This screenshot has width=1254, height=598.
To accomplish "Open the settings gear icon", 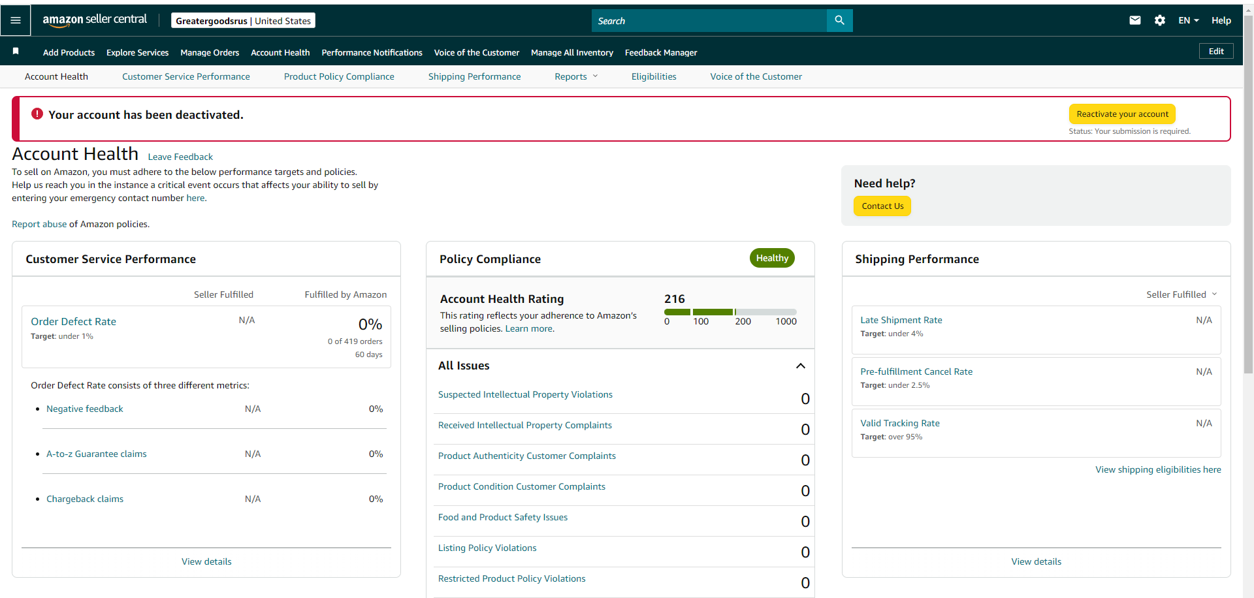I will 1160,20.
